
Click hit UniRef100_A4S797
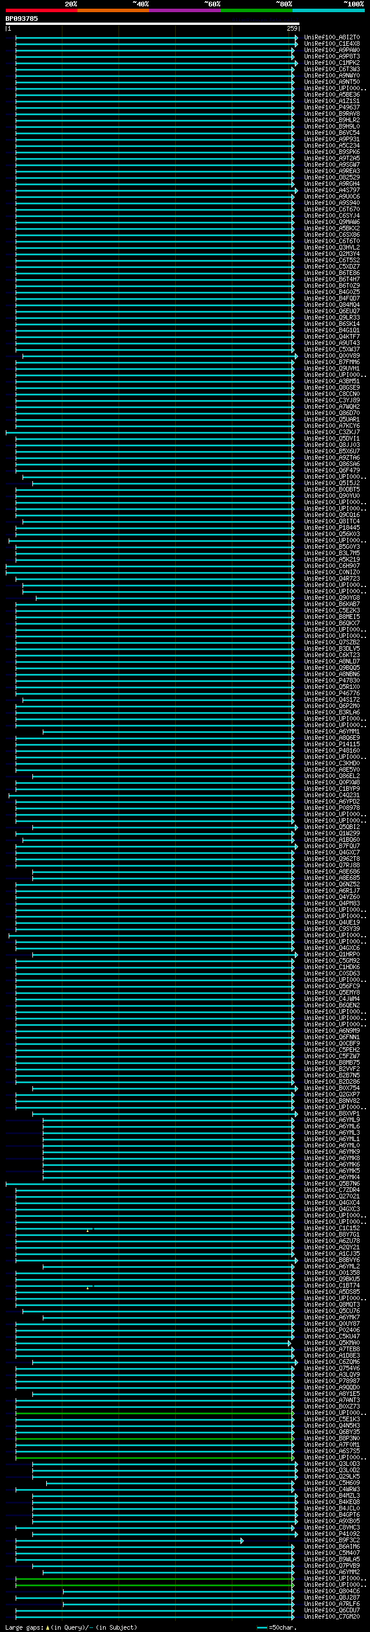click(x=331, y=190)
